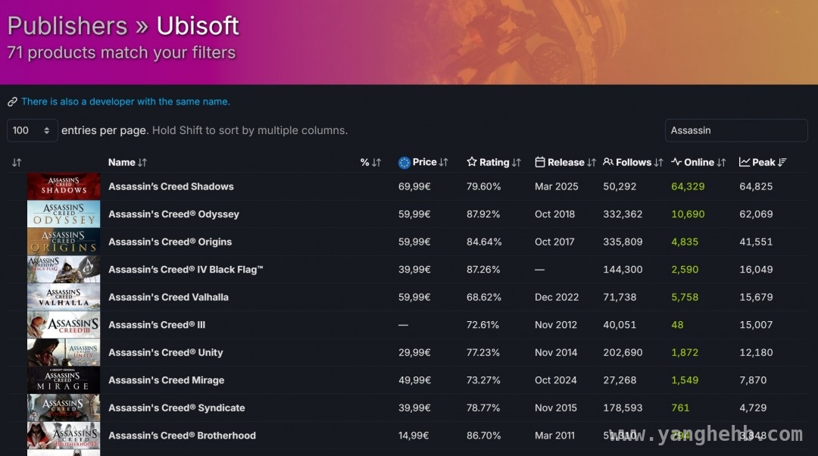Click the 69,99€ price of Shadows
The width and height of the screenshot is (818, 456).
[x=415, y=186]
